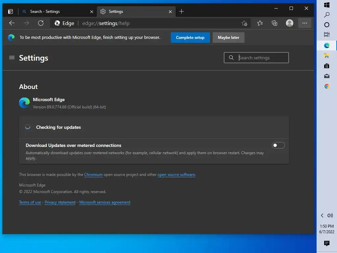
Task: Click the Edge logo in setup banner
Action: pyautogui.click(x=11, y=38)
